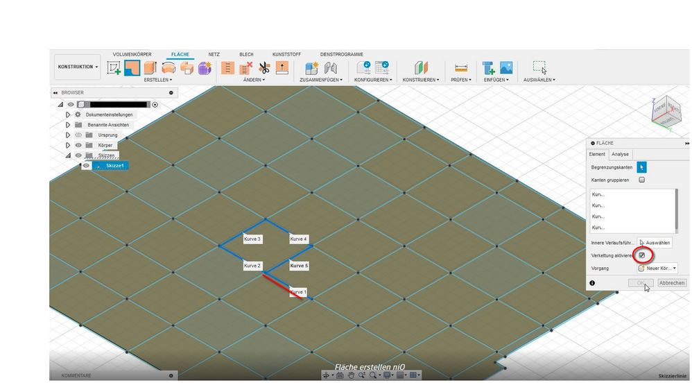692x383 pixels.
Task: Hide the Körper folder
Action: tap(78, 145)
